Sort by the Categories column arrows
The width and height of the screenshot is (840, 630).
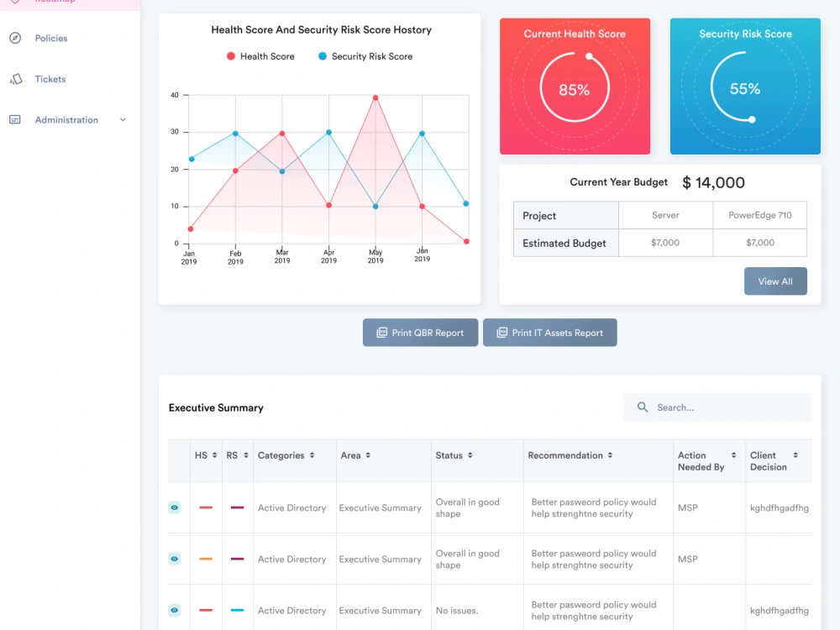coord(312,455)
